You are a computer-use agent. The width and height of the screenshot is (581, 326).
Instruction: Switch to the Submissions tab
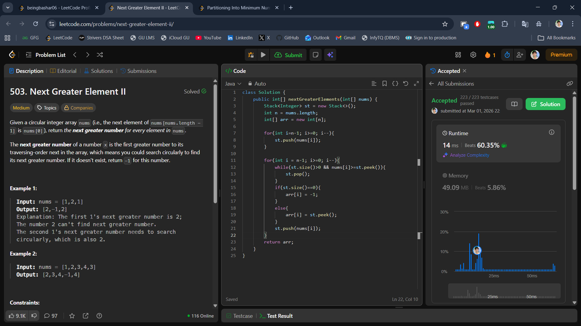click(138, 71)
